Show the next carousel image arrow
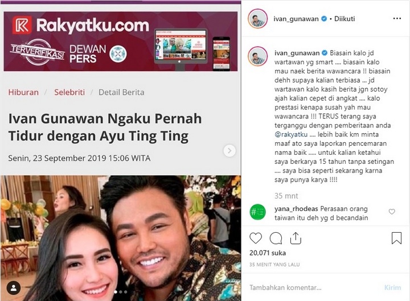The width and height of the screenshot is (410, 301). click(x=229, y=151)
